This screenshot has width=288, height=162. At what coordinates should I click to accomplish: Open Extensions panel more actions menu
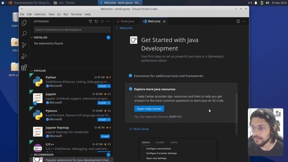[x=108, y=22]
